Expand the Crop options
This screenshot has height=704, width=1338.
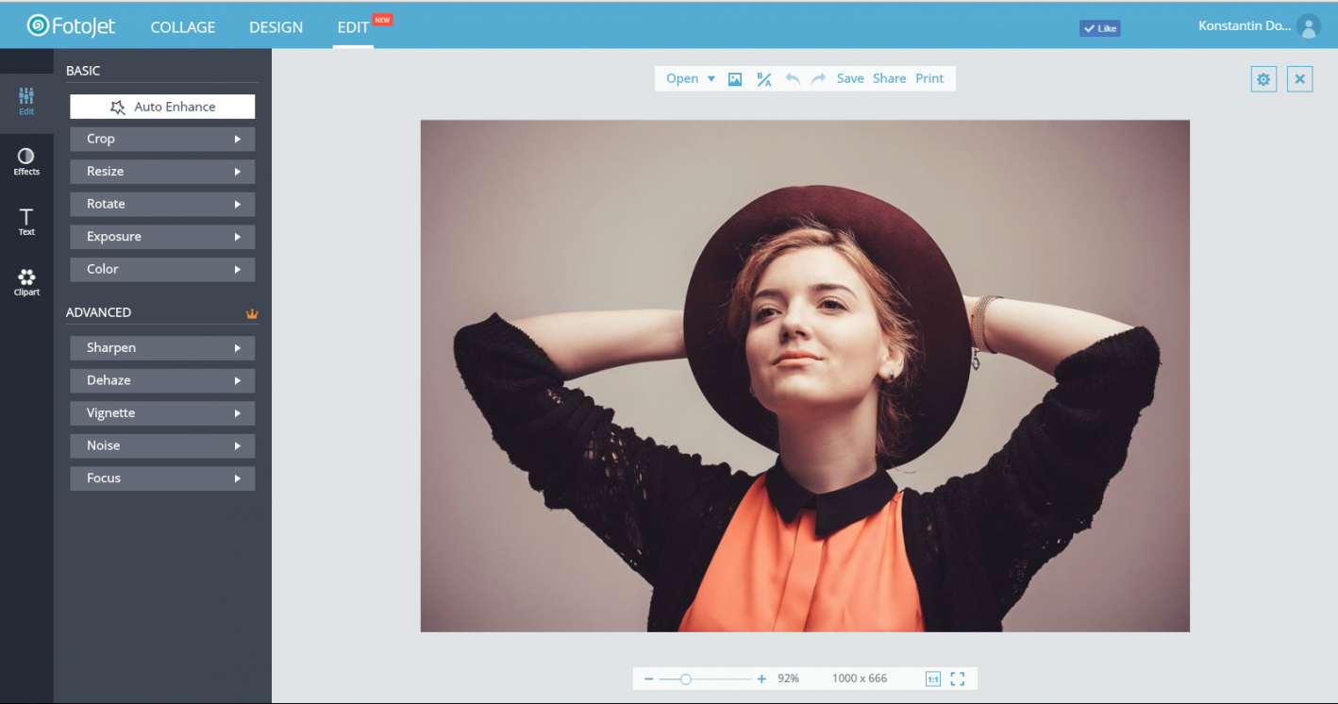[162, 139]
